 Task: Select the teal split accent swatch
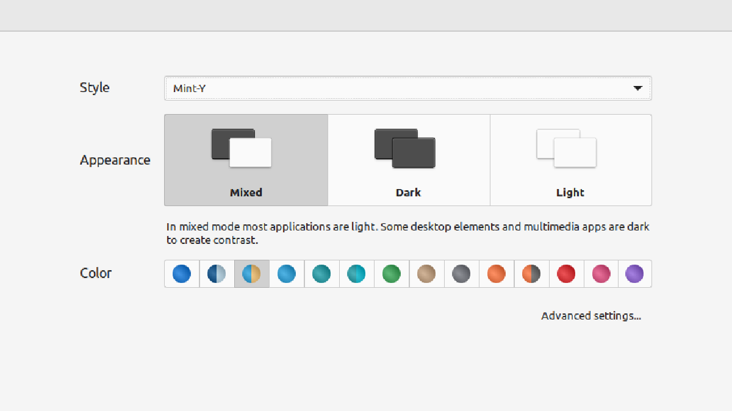356,274
